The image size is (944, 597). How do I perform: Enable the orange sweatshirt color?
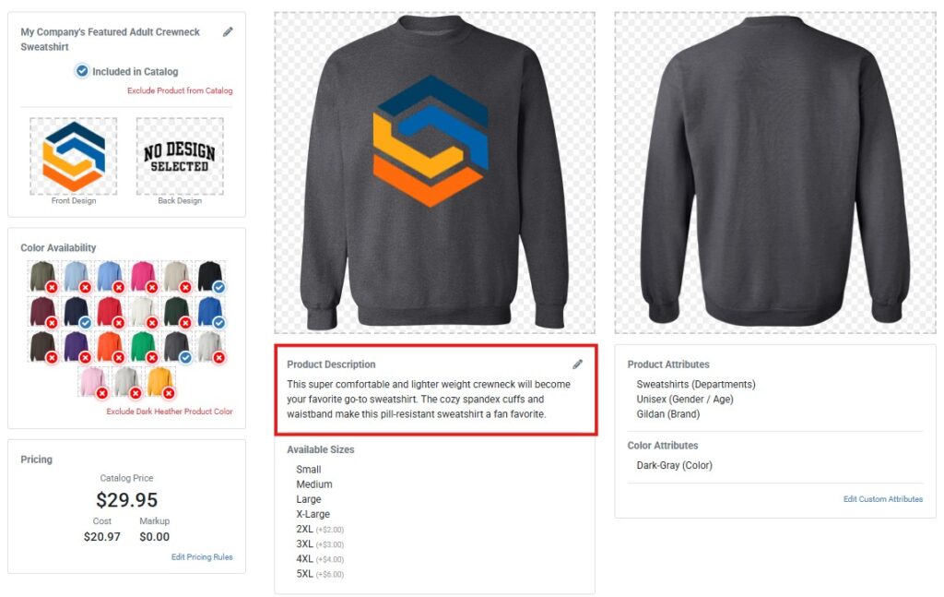[x=111, y=348]
